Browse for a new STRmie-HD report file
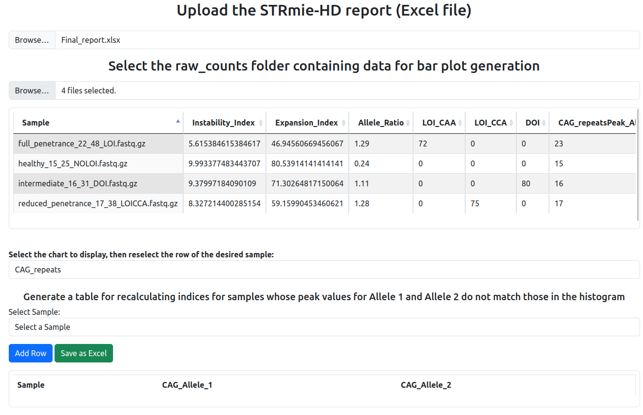Viewport: 643px width, 415px height. click(31, 39)
